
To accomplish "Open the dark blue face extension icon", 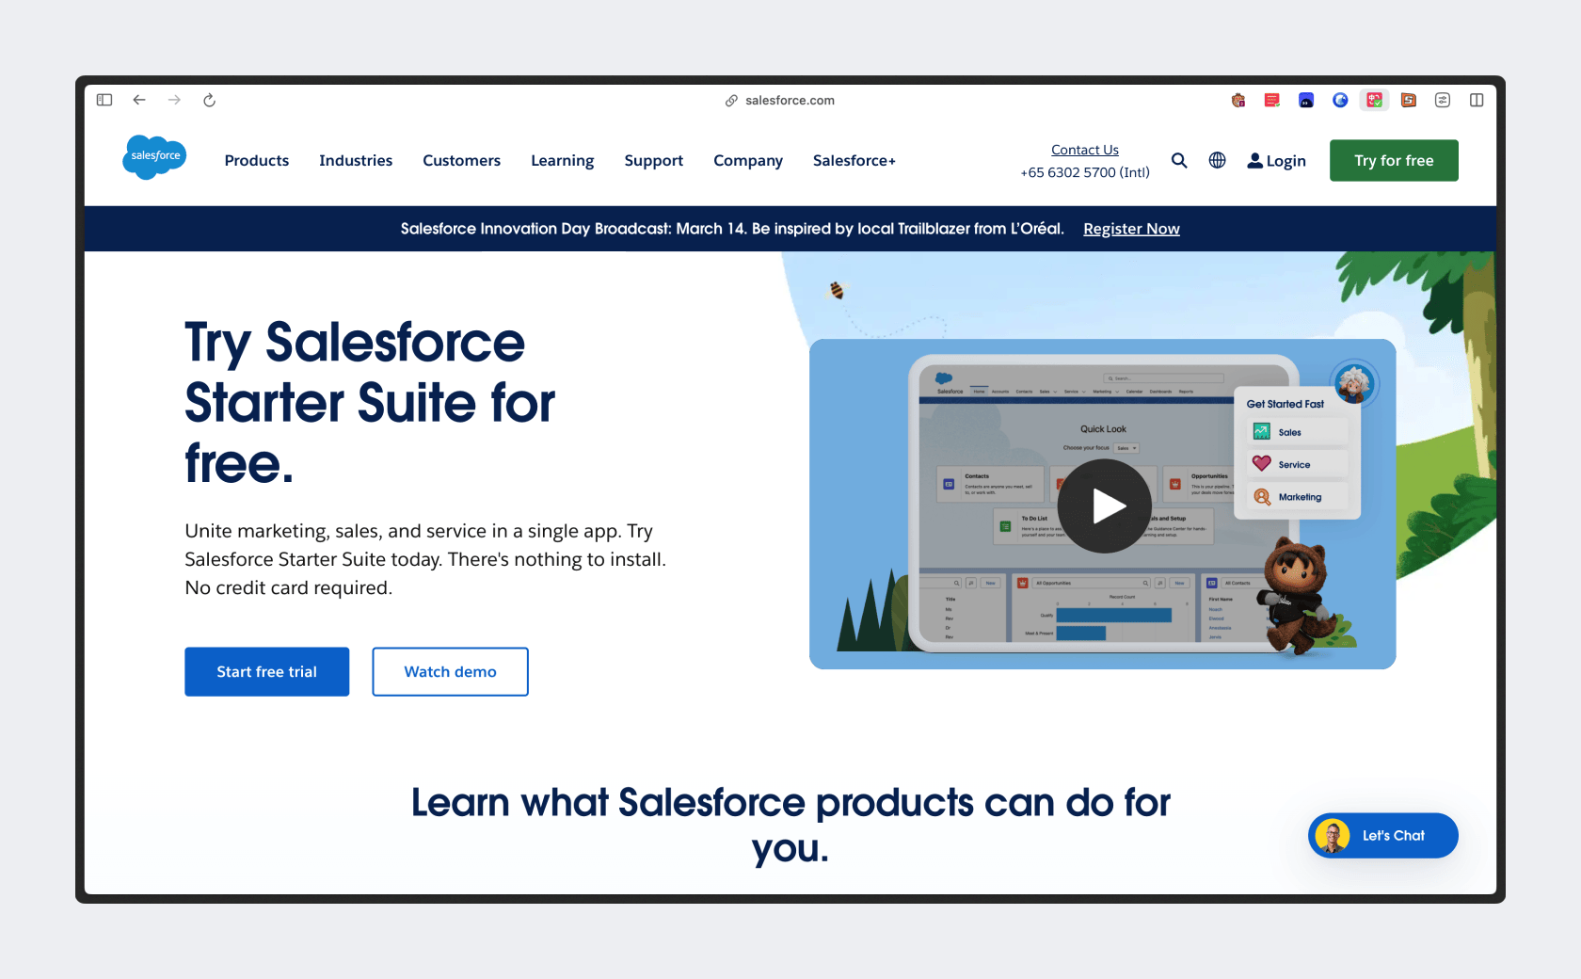I will tap(1306, 100).
